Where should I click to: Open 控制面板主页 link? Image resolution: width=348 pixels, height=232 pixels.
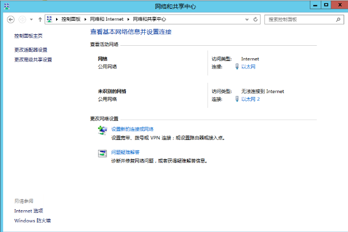pos(28,36)
